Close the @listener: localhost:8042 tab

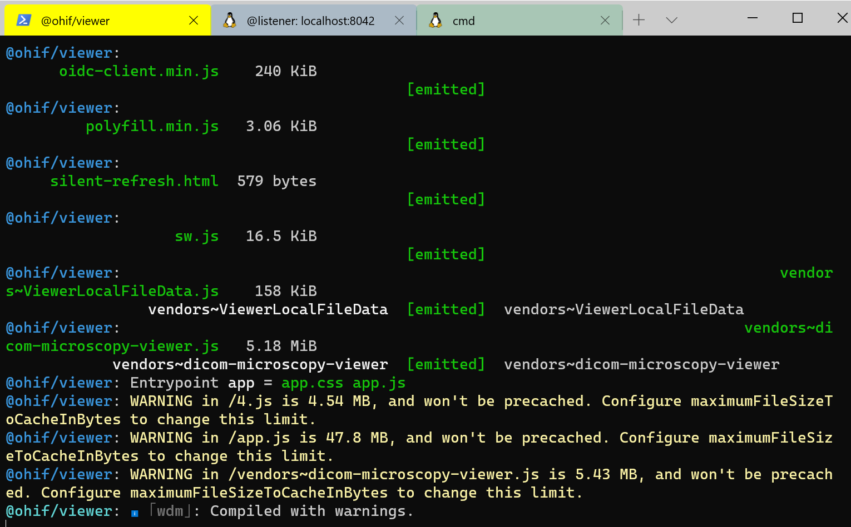click(x=399, y=21)
